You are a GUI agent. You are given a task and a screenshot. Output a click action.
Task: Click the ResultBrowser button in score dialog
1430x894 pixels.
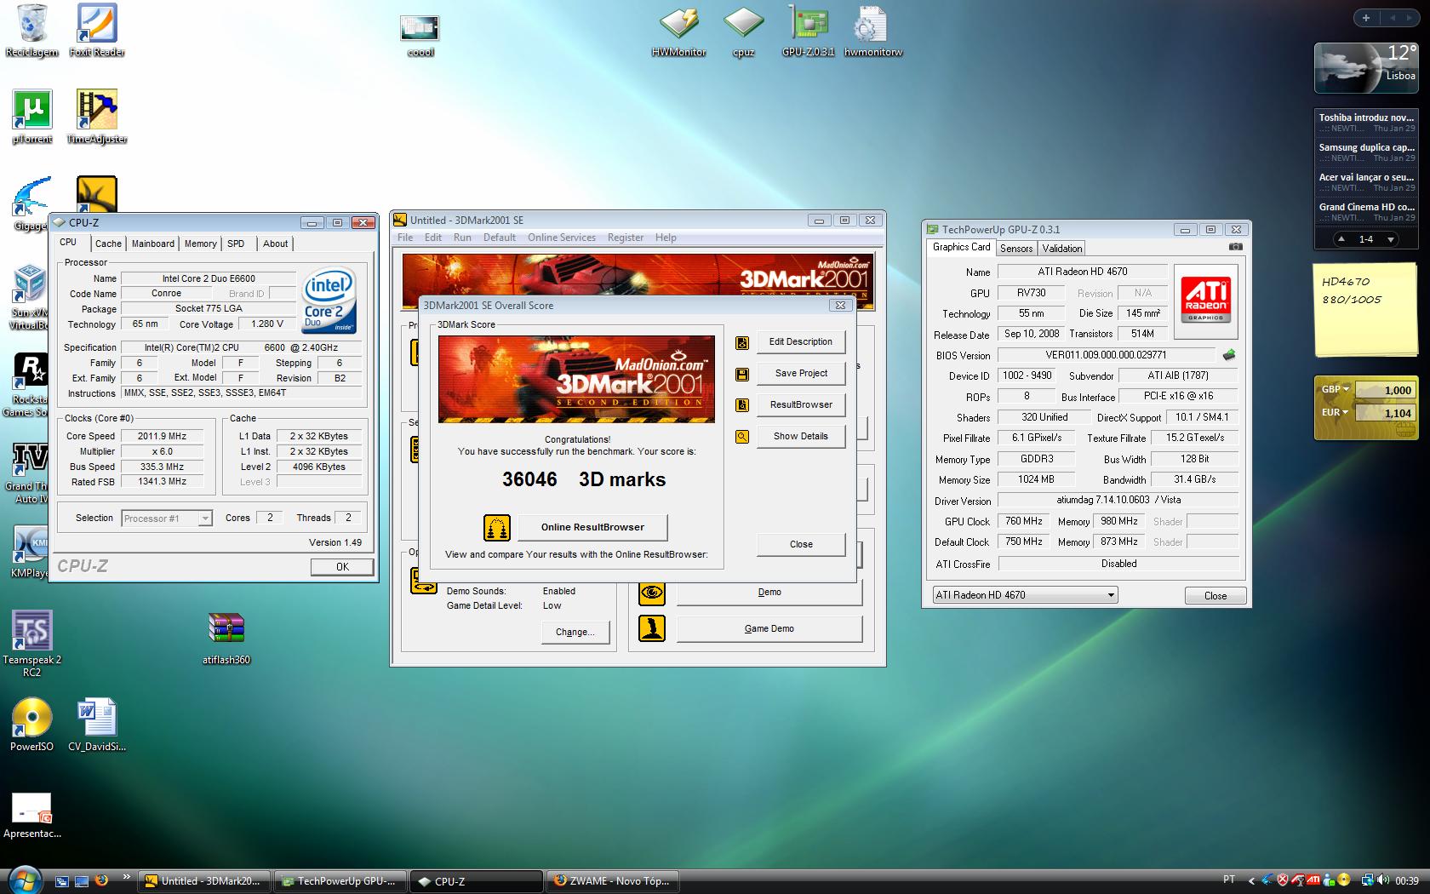801,404
